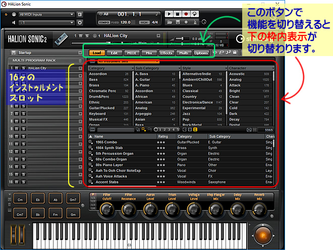Click the Stop transport button
Screen dimensions: 333x250
[177, 14]
